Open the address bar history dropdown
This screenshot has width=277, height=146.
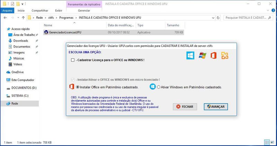pos(213,18)
